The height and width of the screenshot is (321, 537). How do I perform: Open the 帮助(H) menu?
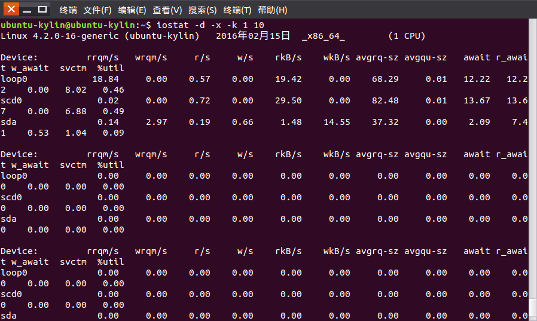pyautogui.click(x=273, y=10)
